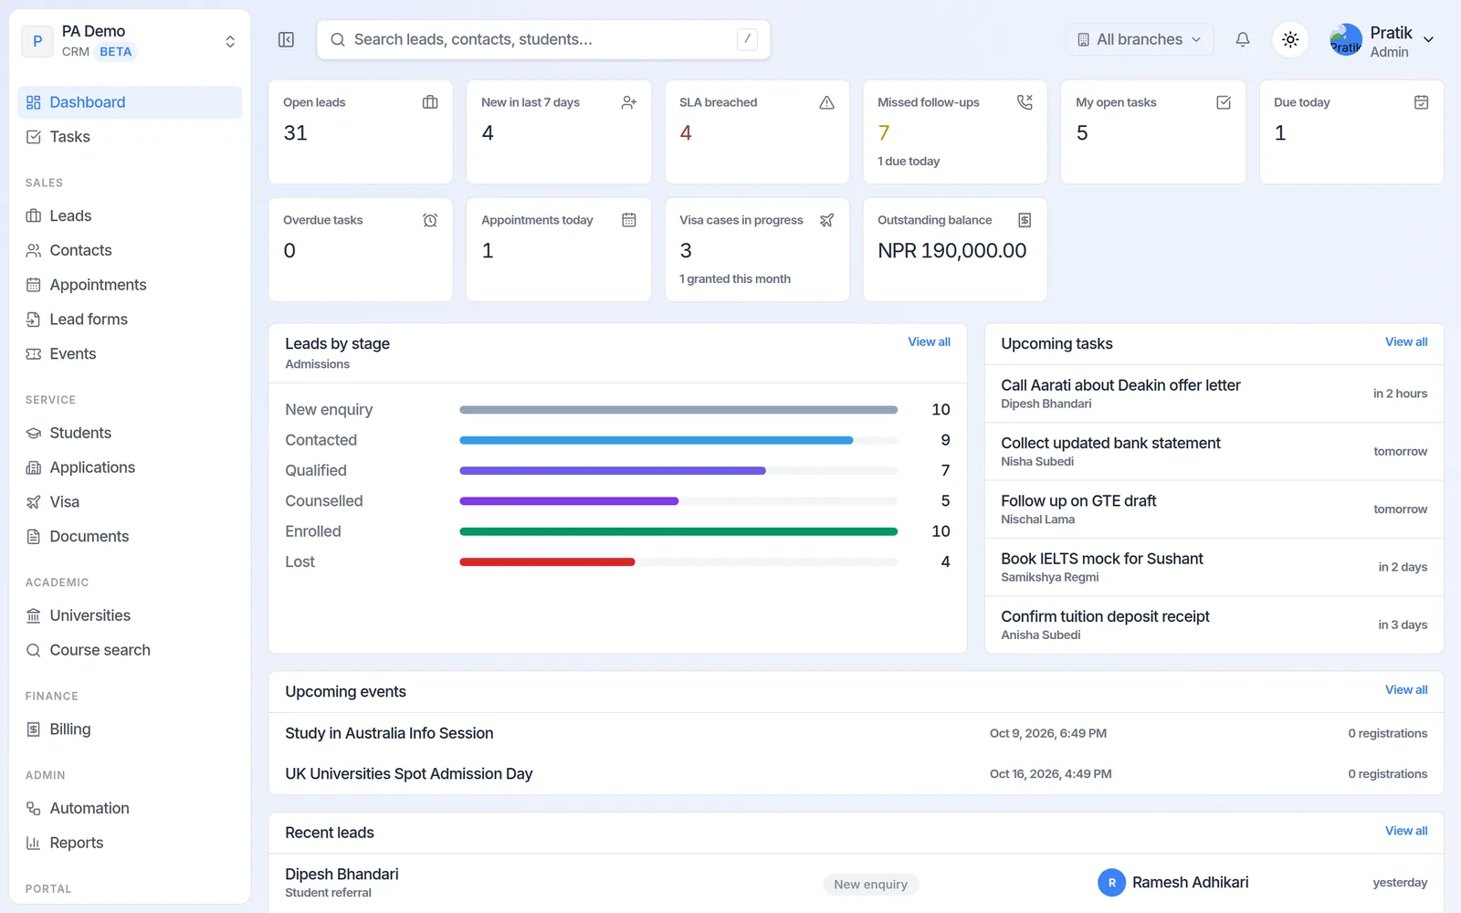Open Automation in the sidebar

(x=130, y=808)
